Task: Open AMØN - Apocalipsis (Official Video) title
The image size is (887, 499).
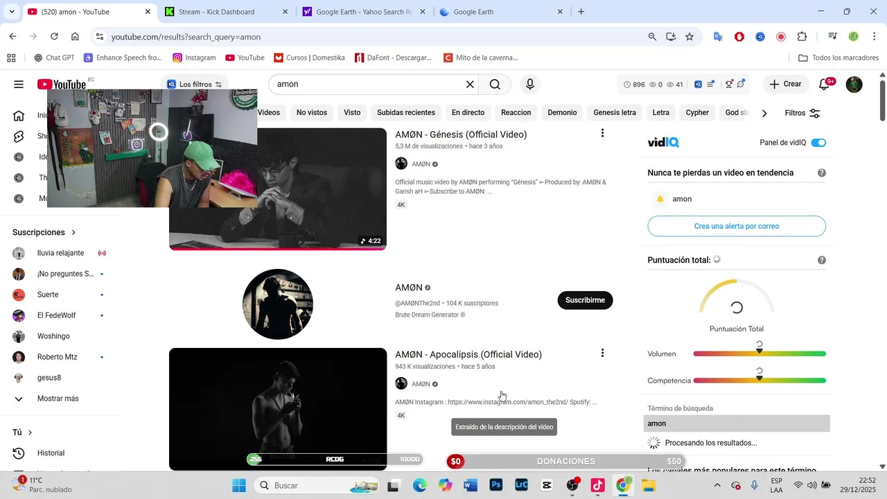Action: click(x=468, y=354)
